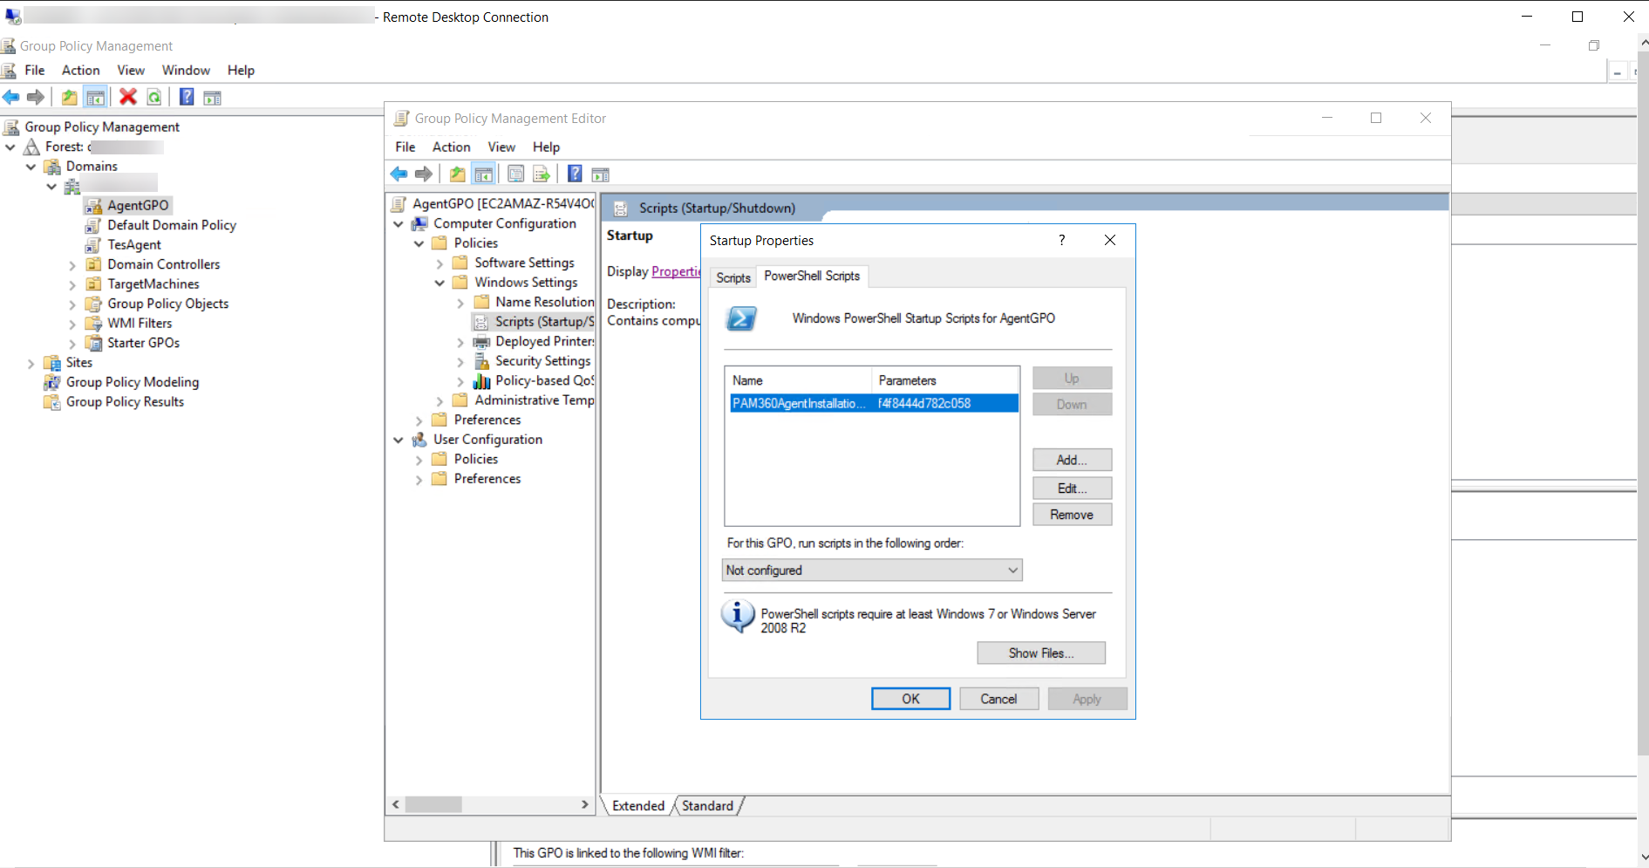Click right arrow of editor tree scrollbar
The width and height of the screenshot is (1649, 868).
584,804
